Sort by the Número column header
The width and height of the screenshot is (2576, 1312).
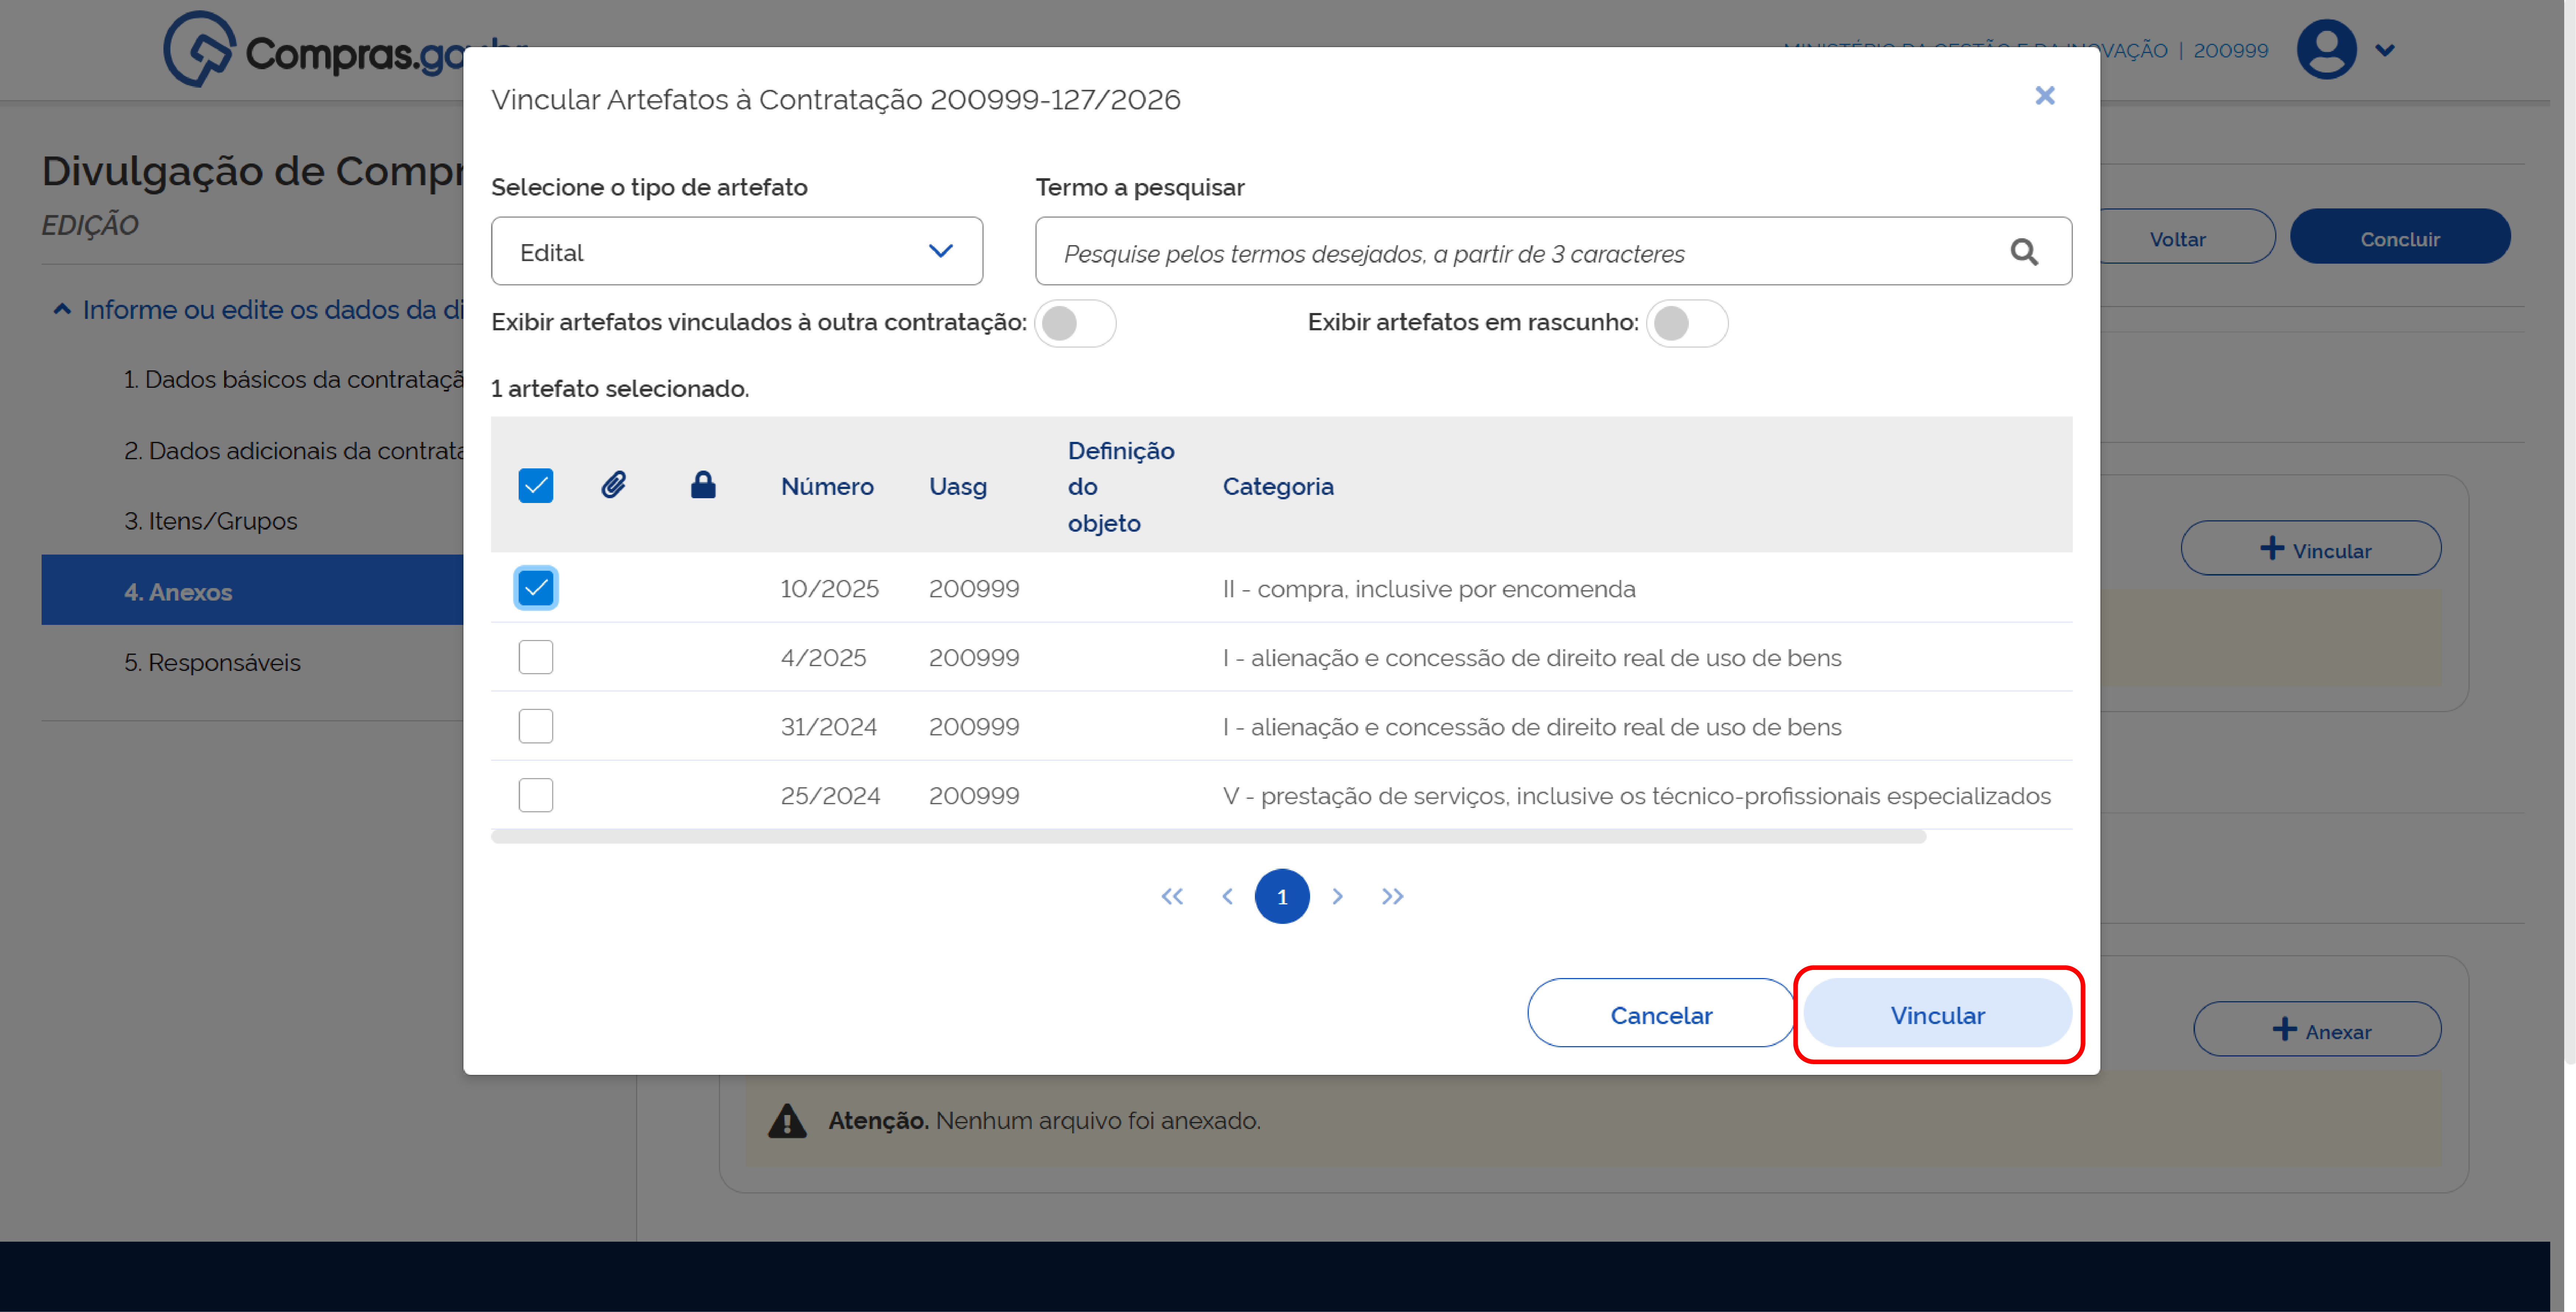[x=827, y=486]
